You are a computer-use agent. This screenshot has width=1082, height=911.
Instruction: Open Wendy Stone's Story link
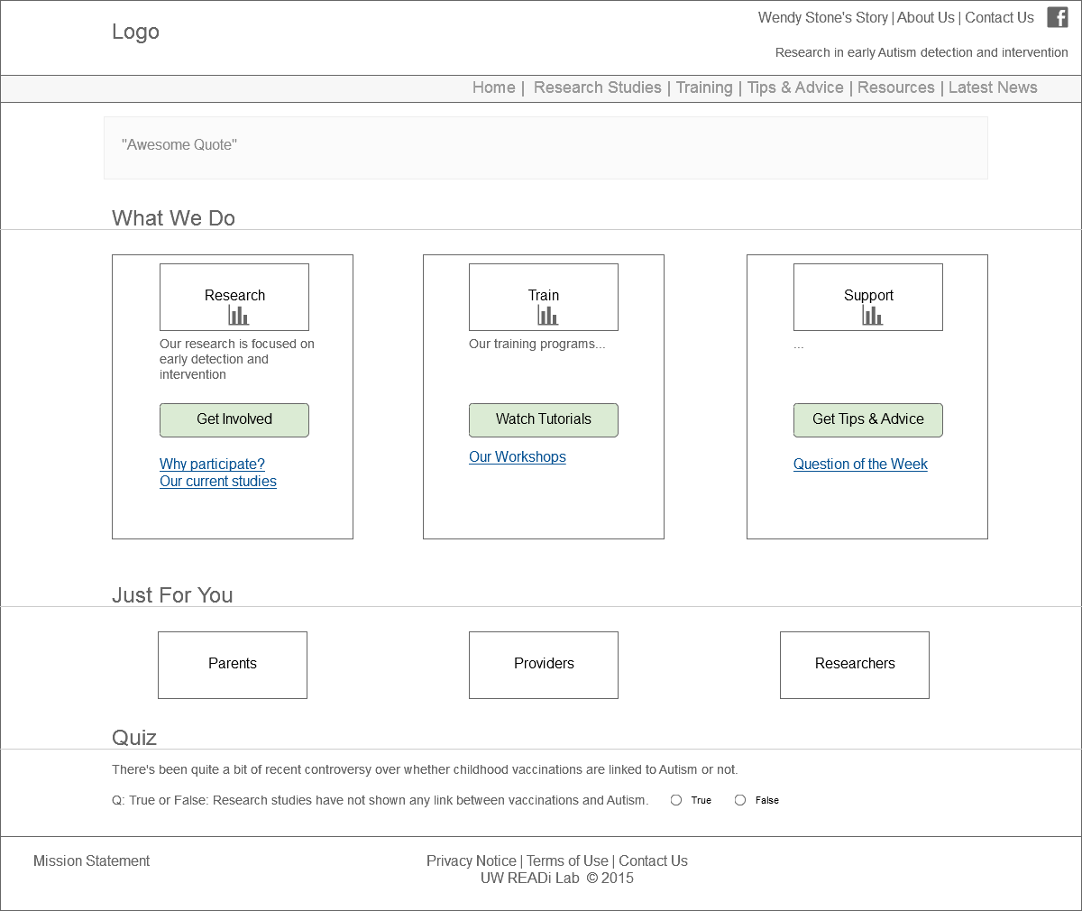[x=823, y=18]
